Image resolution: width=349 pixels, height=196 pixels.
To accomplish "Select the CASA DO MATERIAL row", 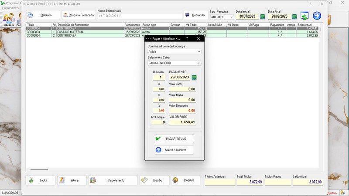I will click(172, 32).
